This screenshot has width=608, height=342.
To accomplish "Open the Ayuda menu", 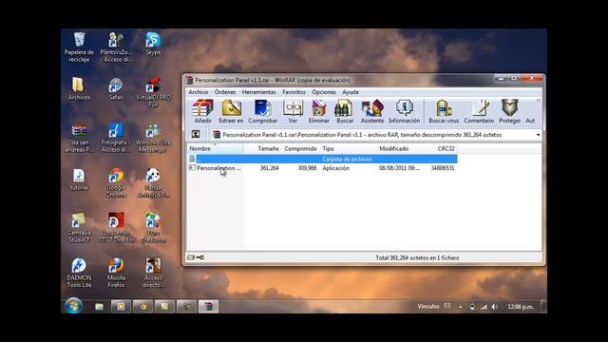I will tap(351, 92).
